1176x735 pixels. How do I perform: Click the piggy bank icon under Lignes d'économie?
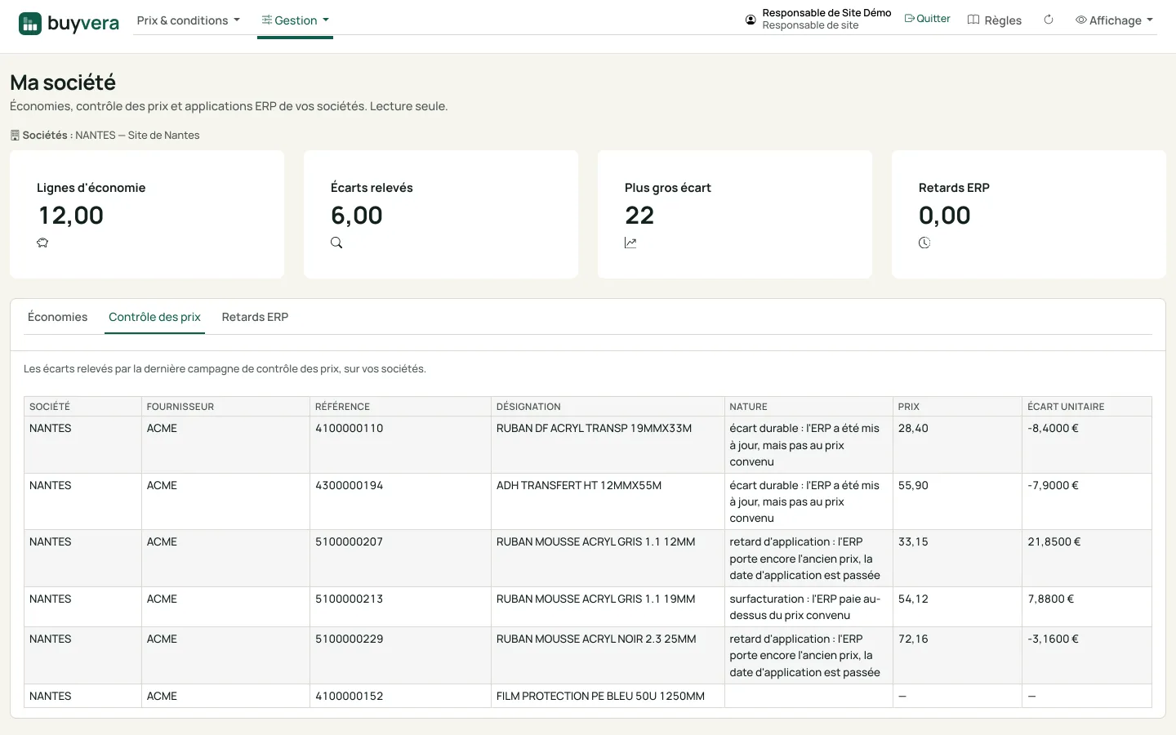pos(42,243)
